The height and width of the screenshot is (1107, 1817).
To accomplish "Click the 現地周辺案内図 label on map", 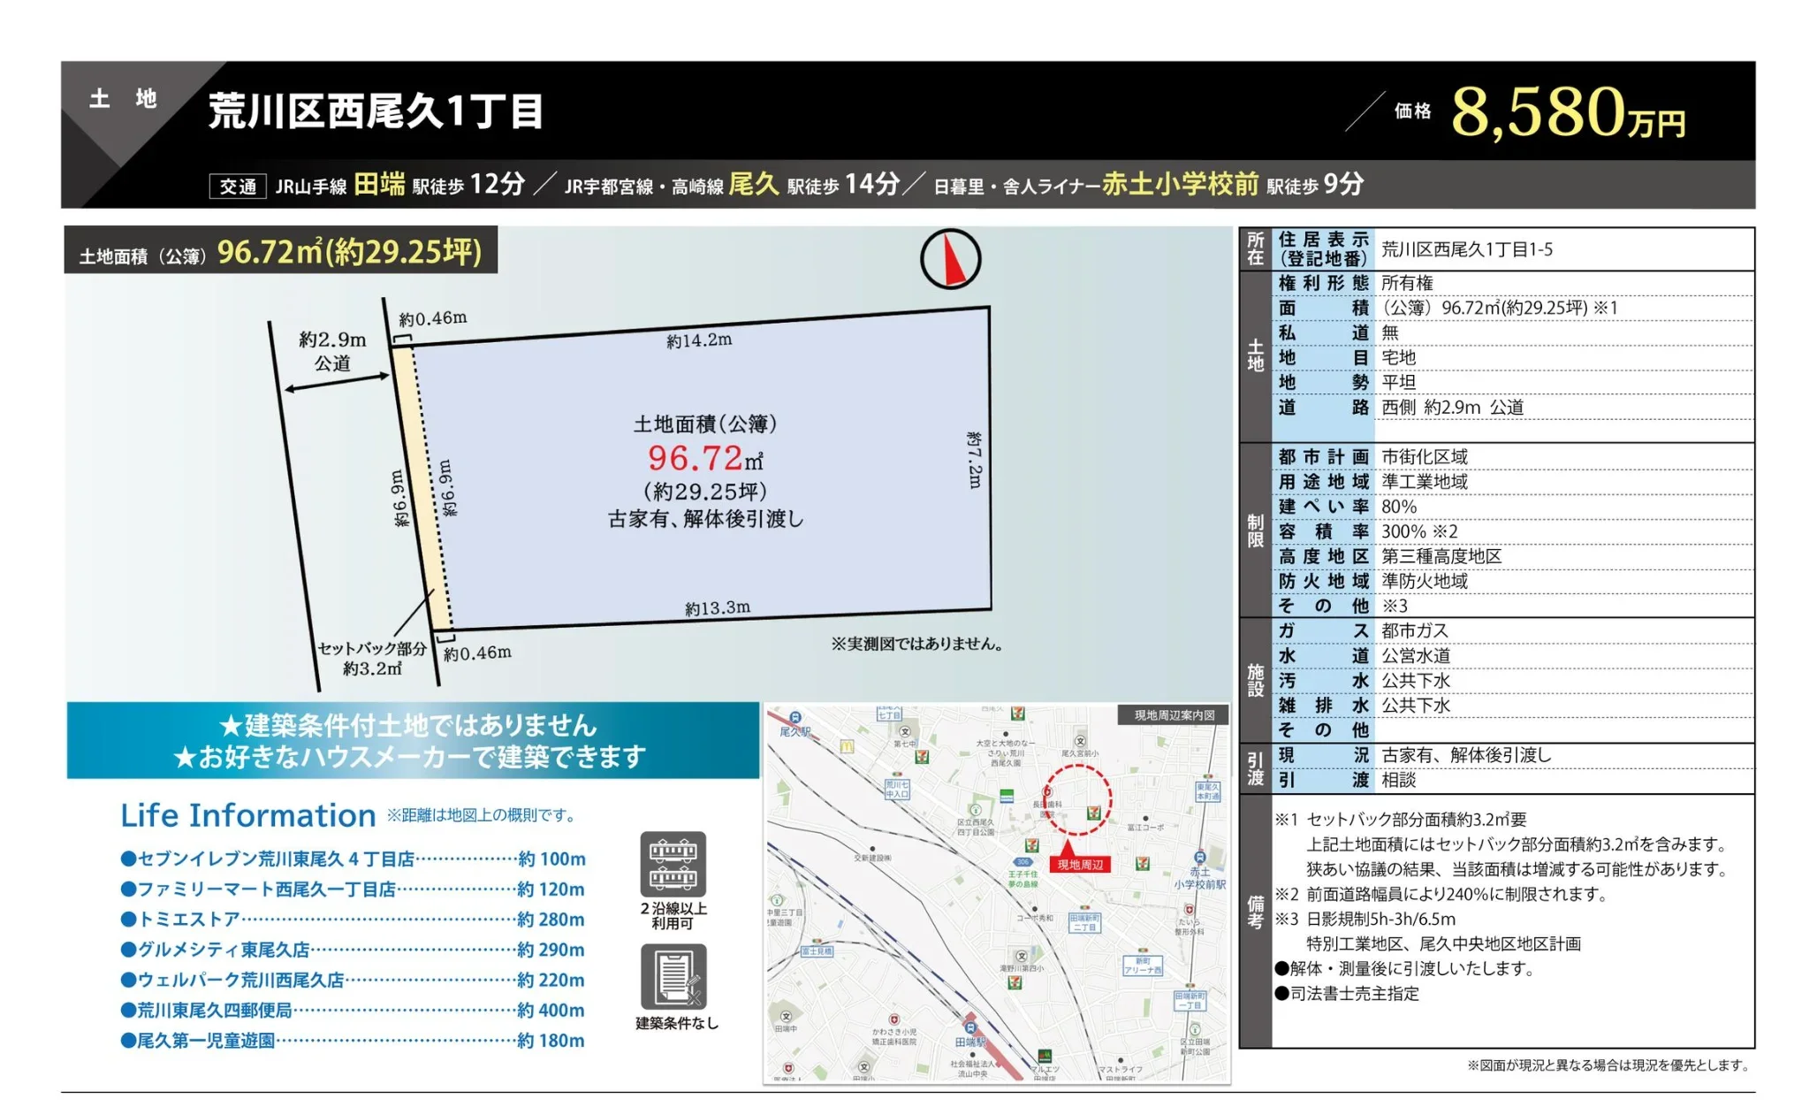I will [x=1174, y=714].
